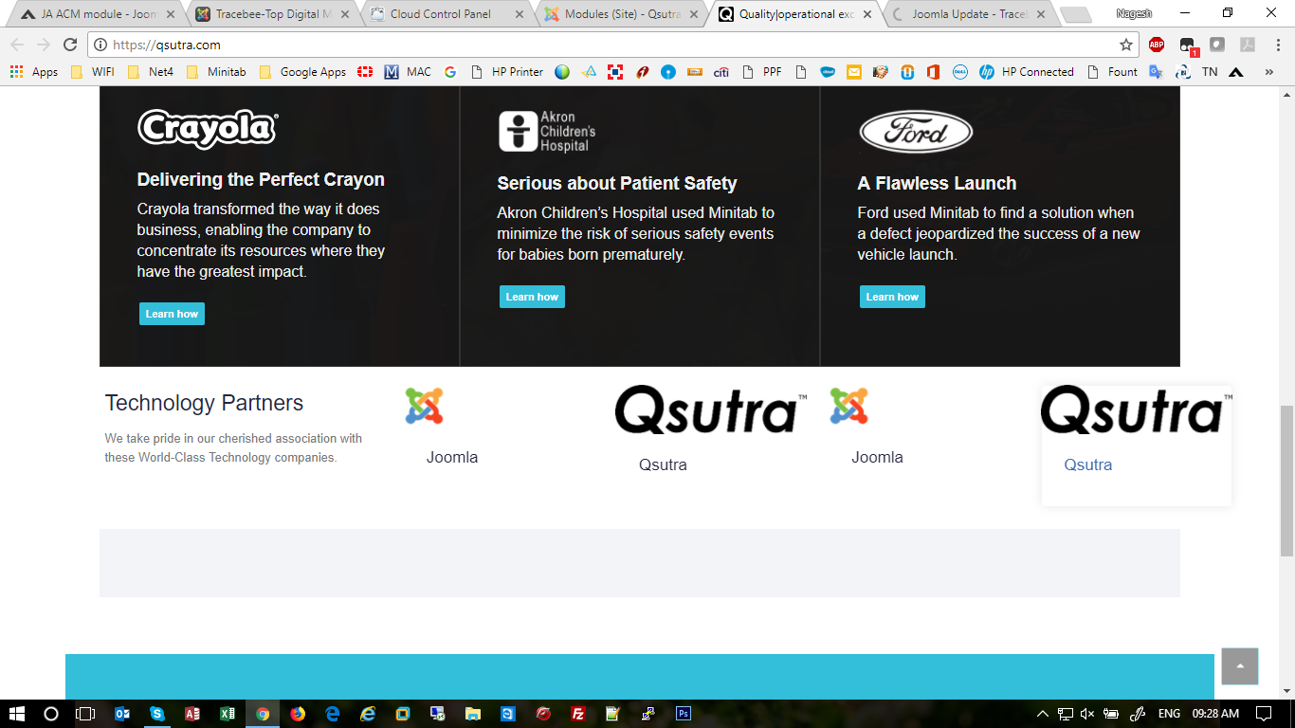
Task: Click the Ford oval logo
Action: click(x=916, y=133)
